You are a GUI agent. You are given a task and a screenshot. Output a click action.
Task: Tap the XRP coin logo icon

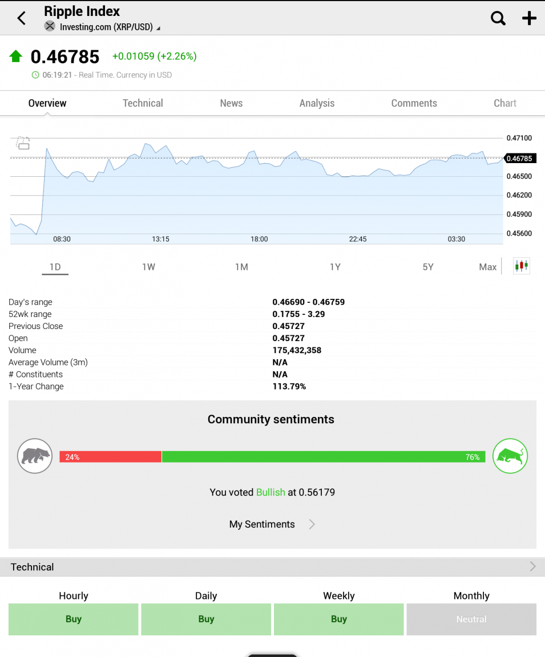coord(50,26)
